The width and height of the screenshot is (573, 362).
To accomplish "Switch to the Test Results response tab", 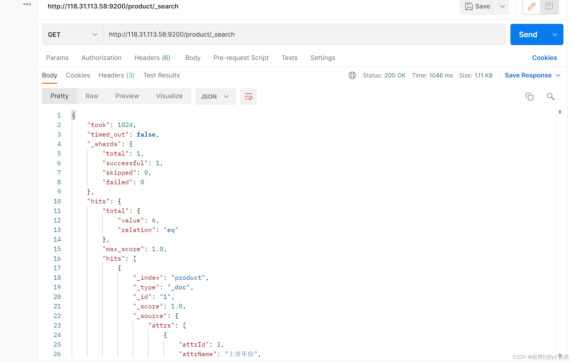I will [x=161, y=76].
